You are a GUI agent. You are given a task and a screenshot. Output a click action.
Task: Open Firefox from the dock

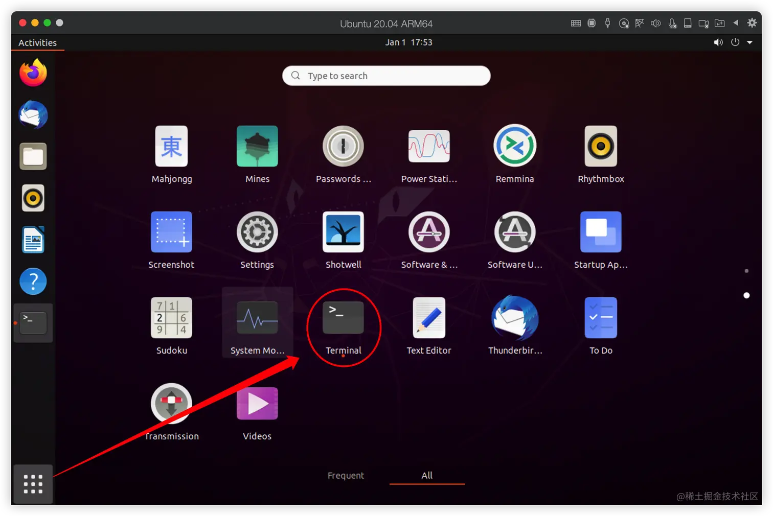coord(33,73)
